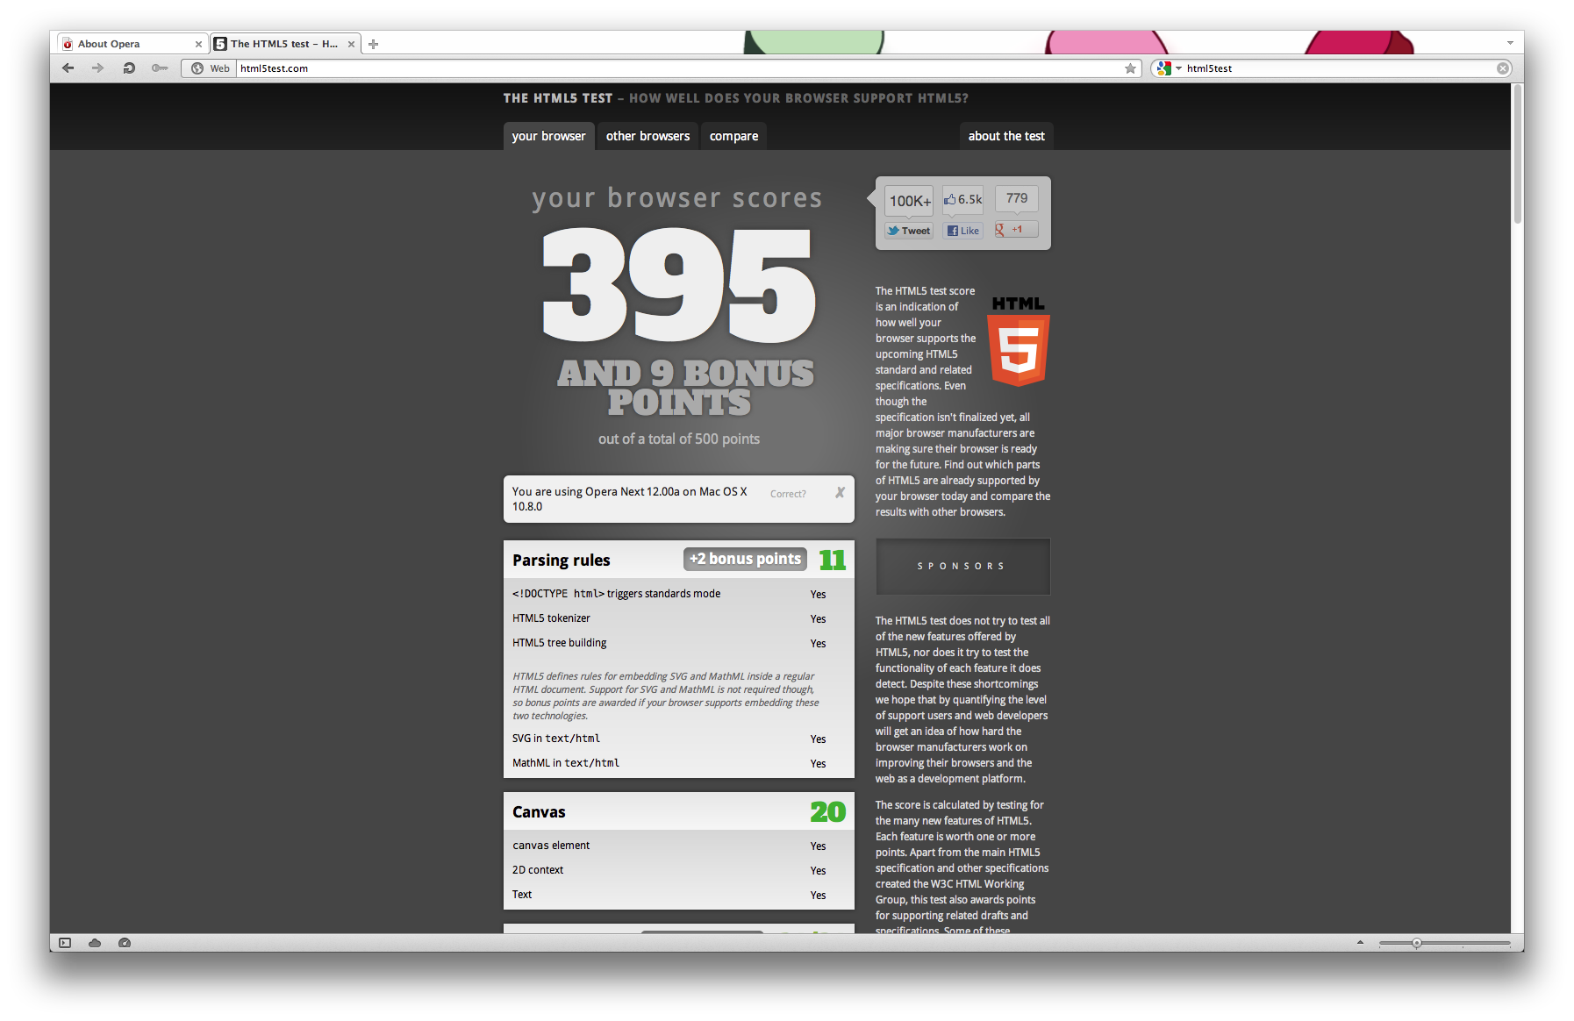The image size is (1574, 1021).
Task: Click the forward navigation arrow
Action: (x=97, y=68)
